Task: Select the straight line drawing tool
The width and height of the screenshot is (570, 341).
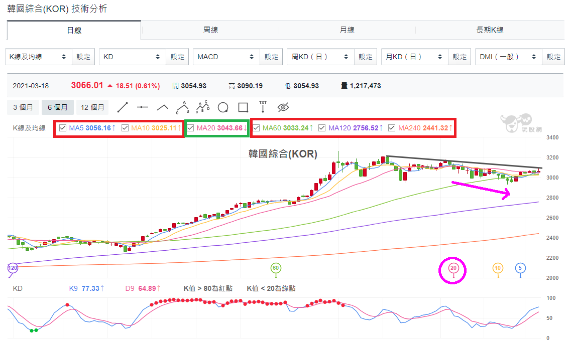Action: [123, 107]
